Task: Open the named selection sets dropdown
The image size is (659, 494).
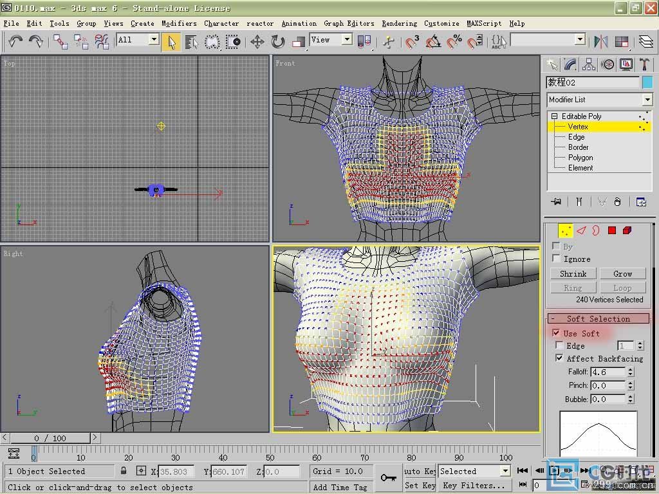Action: pos(580,39)
